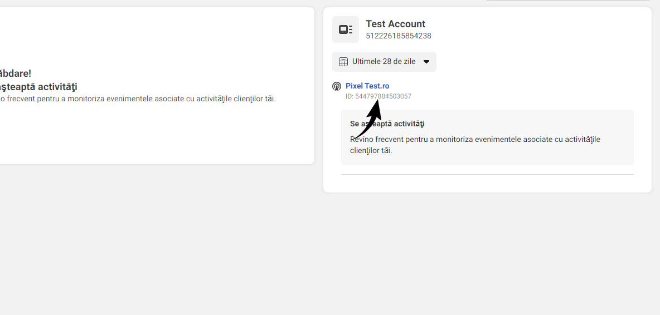Image resolution: width=660 pixels, height=315 pixels.
Task: Click the Test Account device icon
Action: (x=345, y=29)
